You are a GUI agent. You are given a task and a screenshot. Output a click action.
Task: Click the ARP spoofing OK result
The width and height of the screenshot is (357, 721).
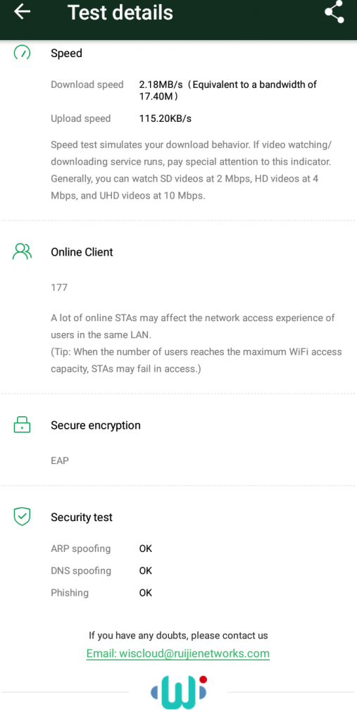coord(145,548)
